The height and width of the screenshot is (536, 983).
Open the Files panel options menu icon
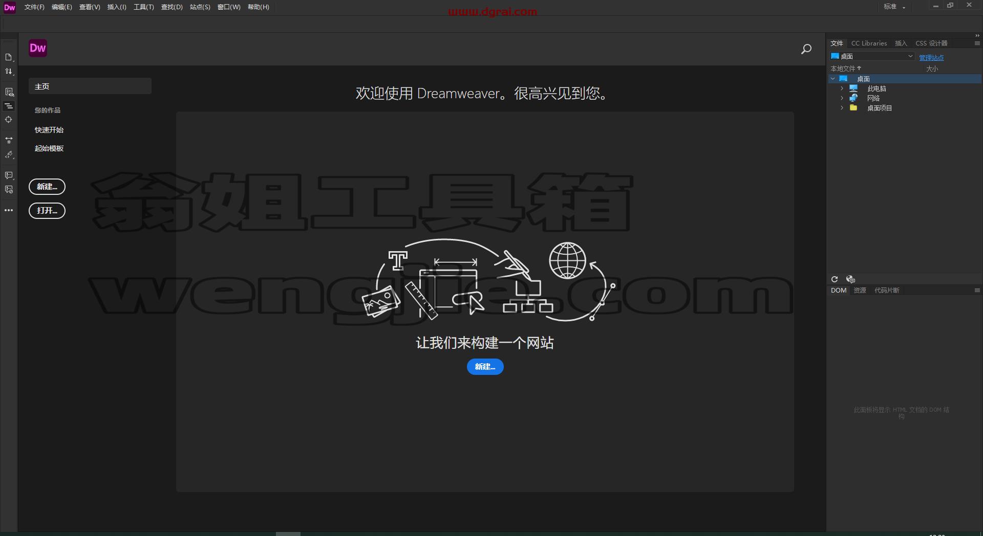click(x=977, y=43)
